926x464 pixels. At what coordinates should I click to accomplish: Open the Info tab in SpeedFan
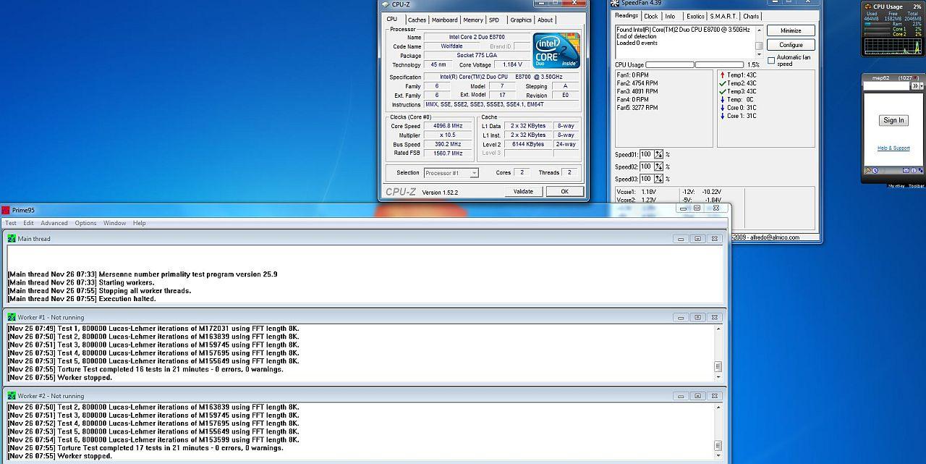click(671, 16)
